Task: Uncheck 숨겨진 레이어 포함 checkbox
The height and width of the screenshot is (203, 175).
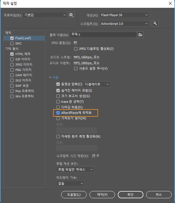Action: tap(58, 91)
